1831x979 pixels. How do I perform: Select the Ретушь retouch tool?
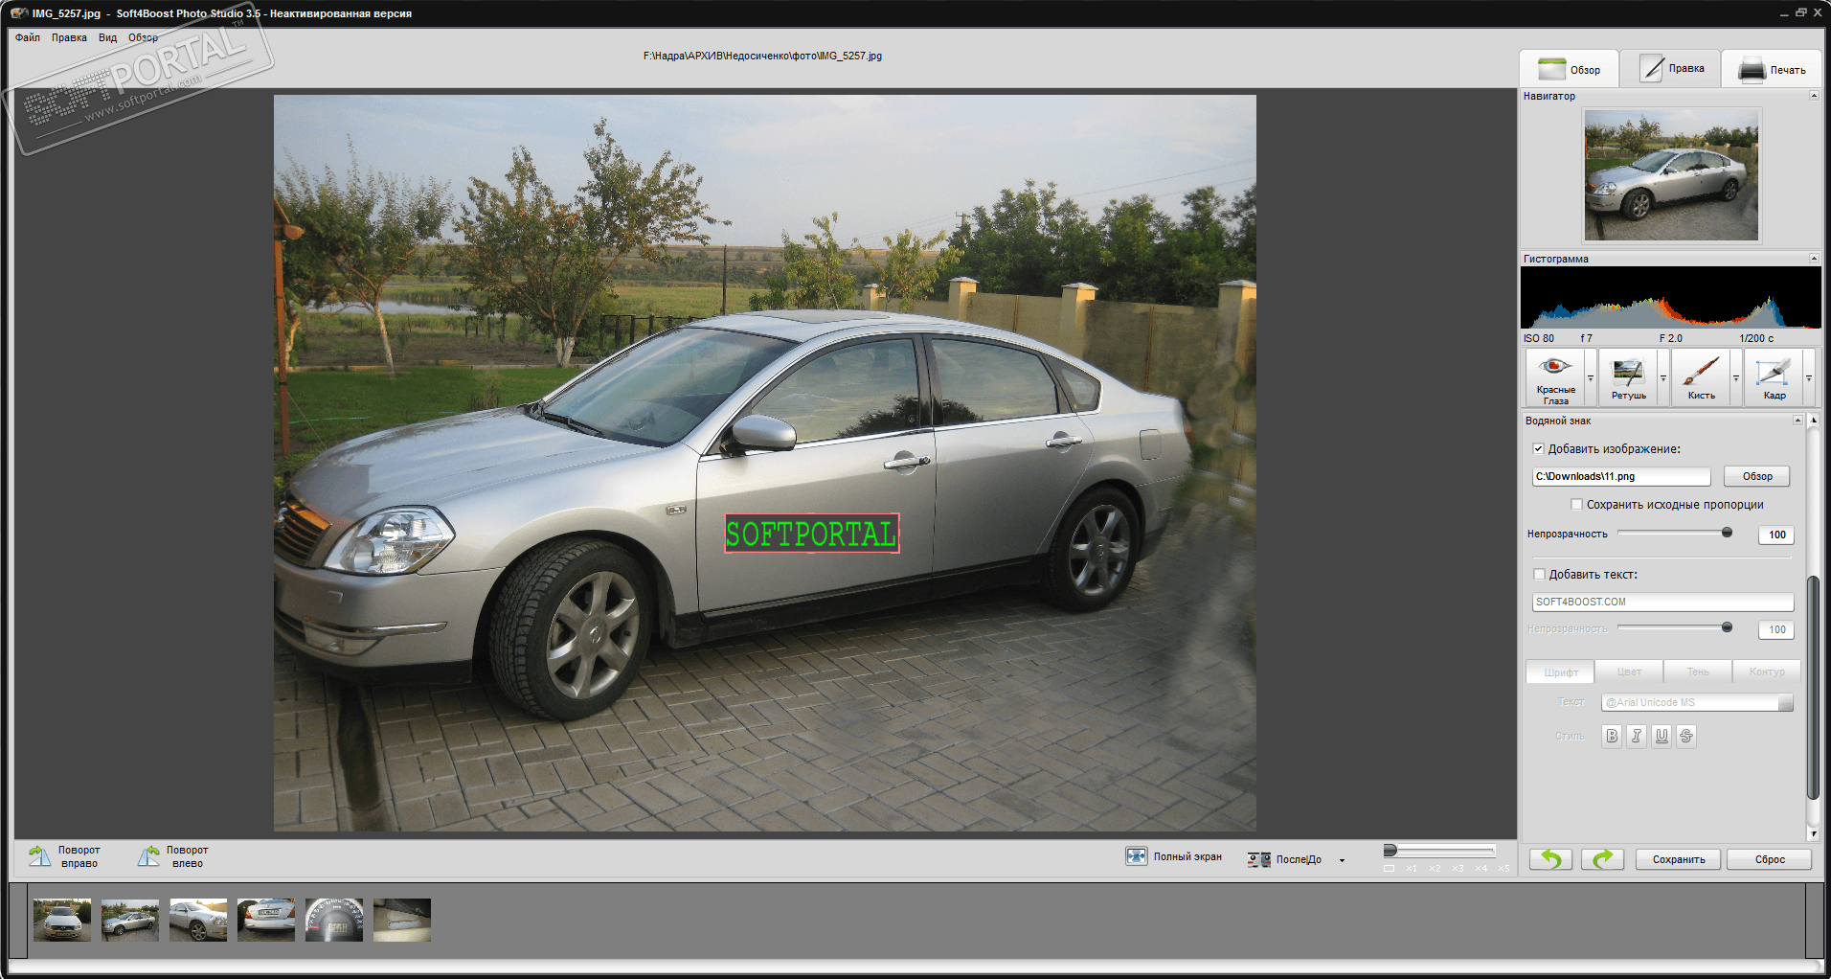pos(1628,378)
